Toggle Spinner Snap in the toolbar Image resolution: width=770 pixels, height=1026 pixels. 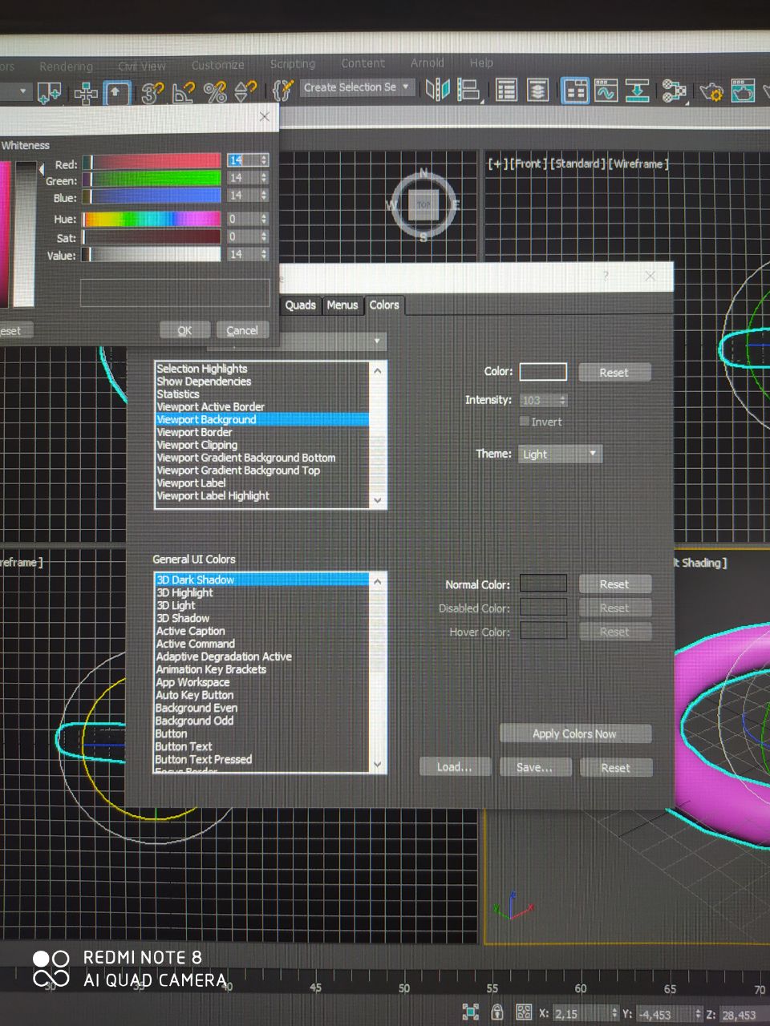(245, 91)
